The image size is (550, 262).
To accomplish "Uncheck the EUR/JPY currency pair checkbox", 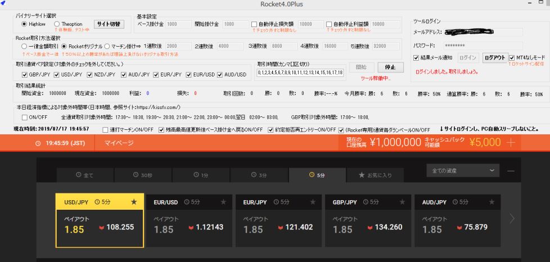I will coord(156,75).
